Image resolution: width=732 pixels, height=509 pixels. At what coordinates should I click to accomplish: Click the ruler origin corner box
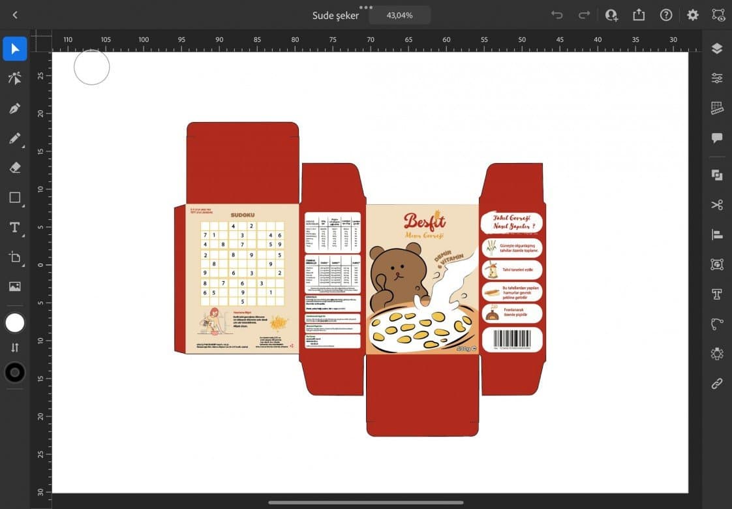41,41
